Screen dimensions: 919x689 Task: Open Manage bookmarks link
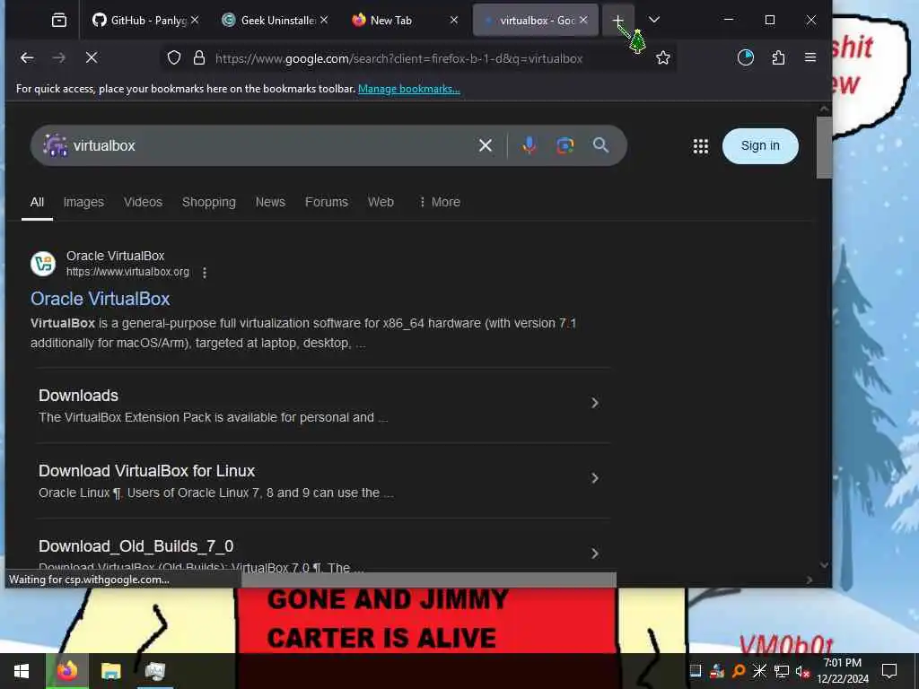[409, 89]
